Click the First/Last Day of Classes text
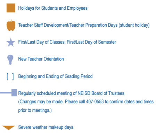Screen dimensions: 156x137 [42, 42]
